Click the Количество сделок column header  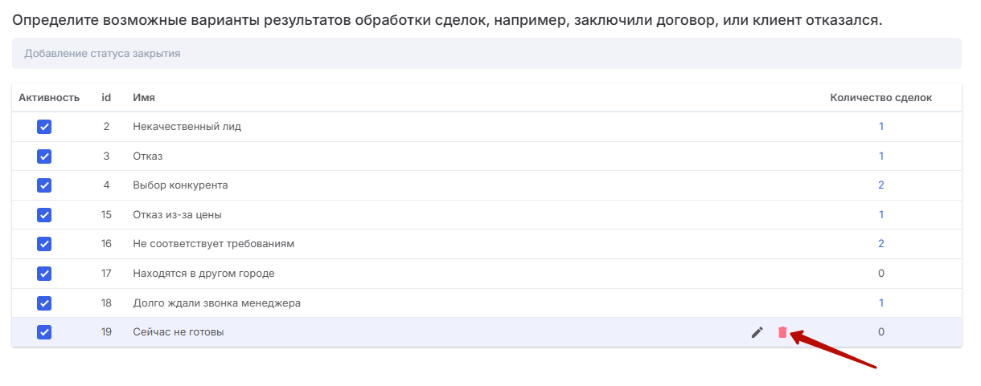880,98
